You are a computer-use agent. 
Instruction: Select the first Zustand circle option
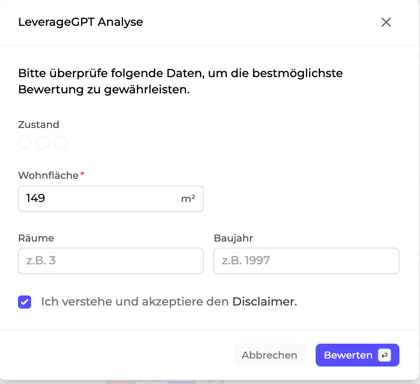[x=25, y=142]
